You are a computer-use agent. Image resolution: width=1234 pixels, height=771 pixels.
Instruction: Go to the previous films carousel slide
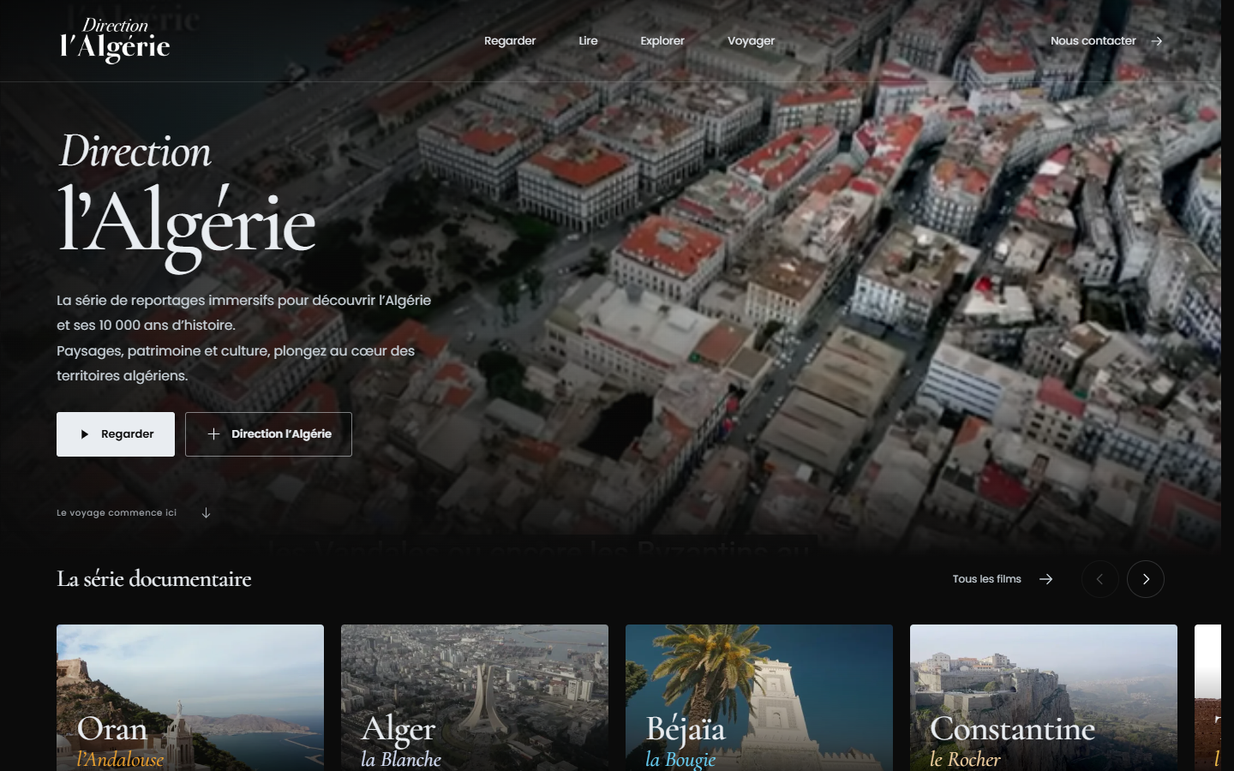(1100, 579)
